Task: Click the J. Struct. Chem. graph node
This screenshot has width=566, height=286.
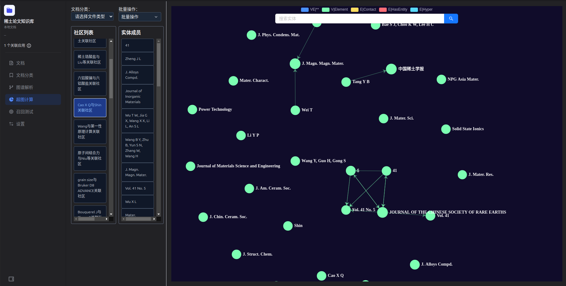Action: pos(237,254)
